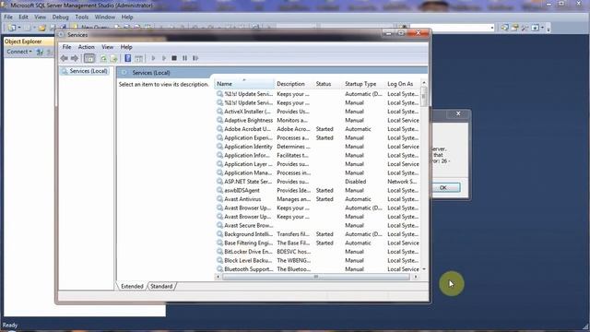This screenshot has width=590, height=332.
Task: Click the open folder icon in SSMS toolbar
Action: pyautogui.click(x=41, y=28)
